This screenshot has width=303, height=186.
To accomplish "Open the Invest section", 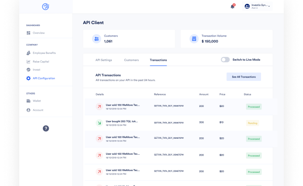I will tap(37, 69).
